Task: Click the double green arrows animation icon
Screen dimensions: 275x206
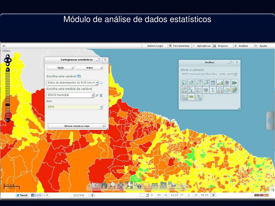Action: point(234,83)
